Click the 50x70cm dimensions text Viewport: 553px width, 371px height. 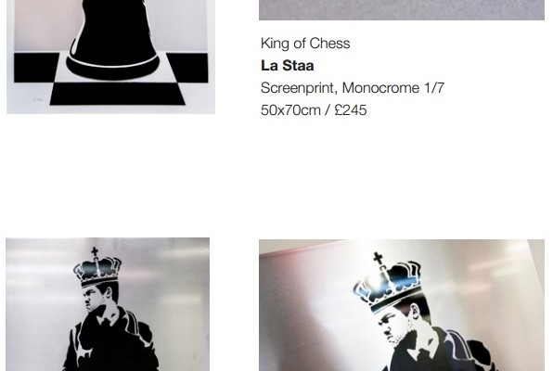pos(290,110)
